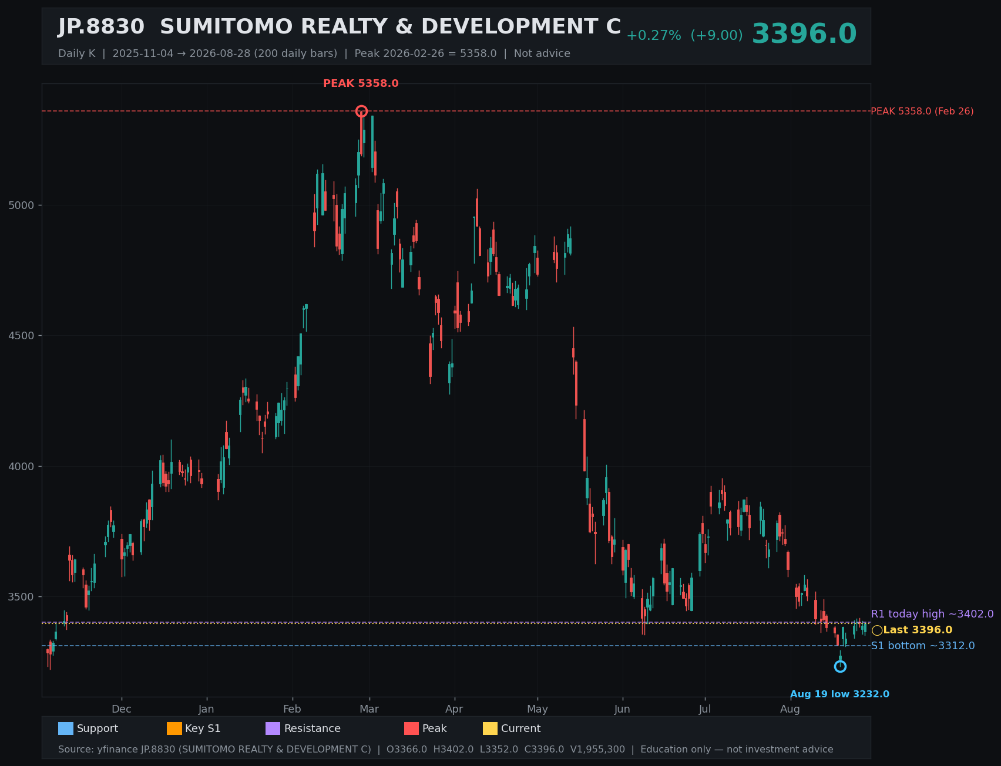The width and height of the screenshot is (1001, 766).
Task: Click the 4000 y-axis tick label
Action: [22, 467]
